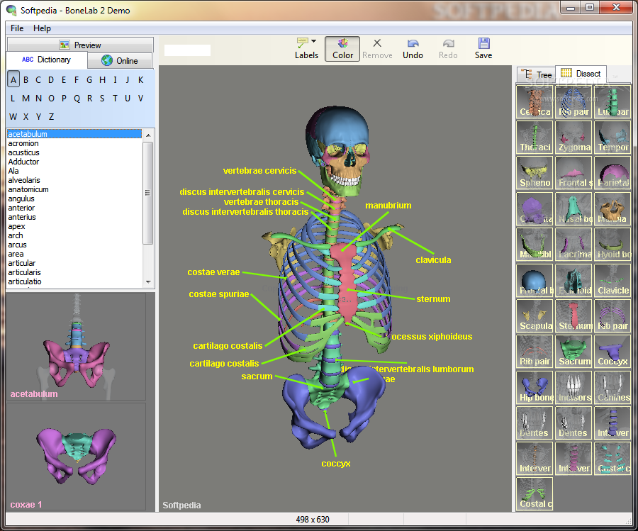Viewport: 638px width, 531px height.
Task: Select acromion in the dictionary list
Action: [23, 143]
